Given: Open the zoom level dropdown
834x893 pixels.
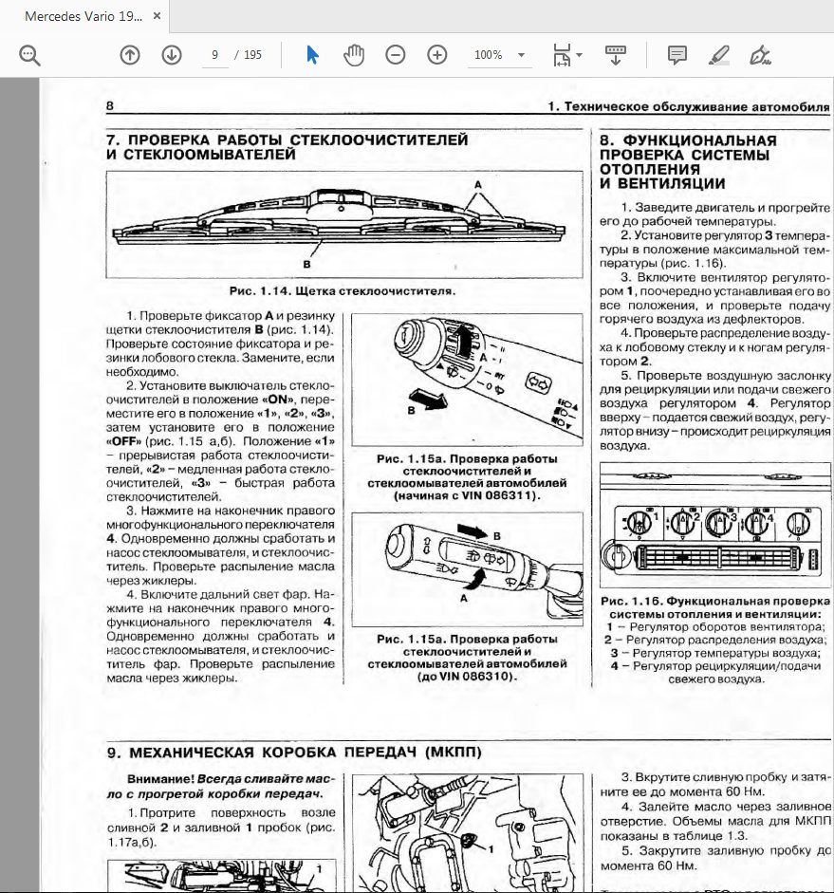Looking at the screenshot, I should point(520,57).
